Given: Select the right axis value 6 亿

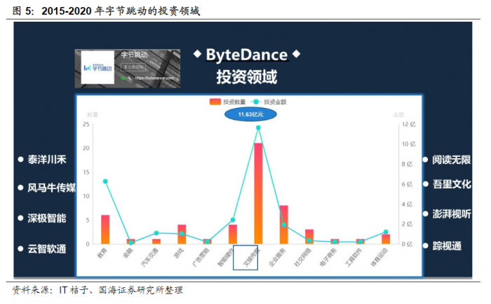Looking at the screenshot, I should click(x=407, y=184).
